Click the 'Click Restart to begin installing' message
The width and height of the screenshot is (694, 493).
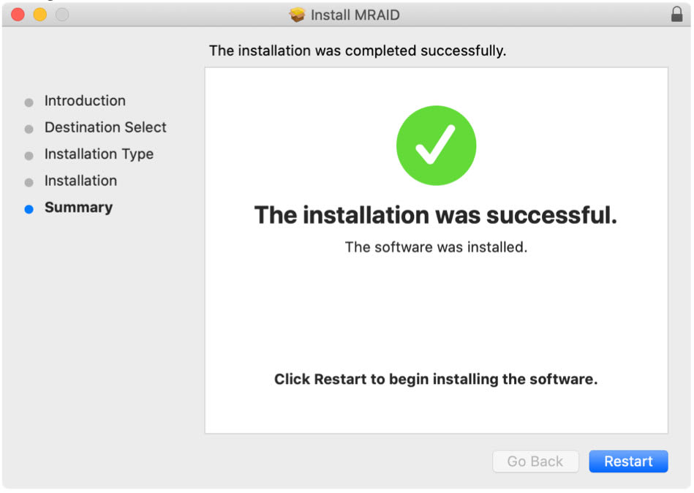click(436, 379)
